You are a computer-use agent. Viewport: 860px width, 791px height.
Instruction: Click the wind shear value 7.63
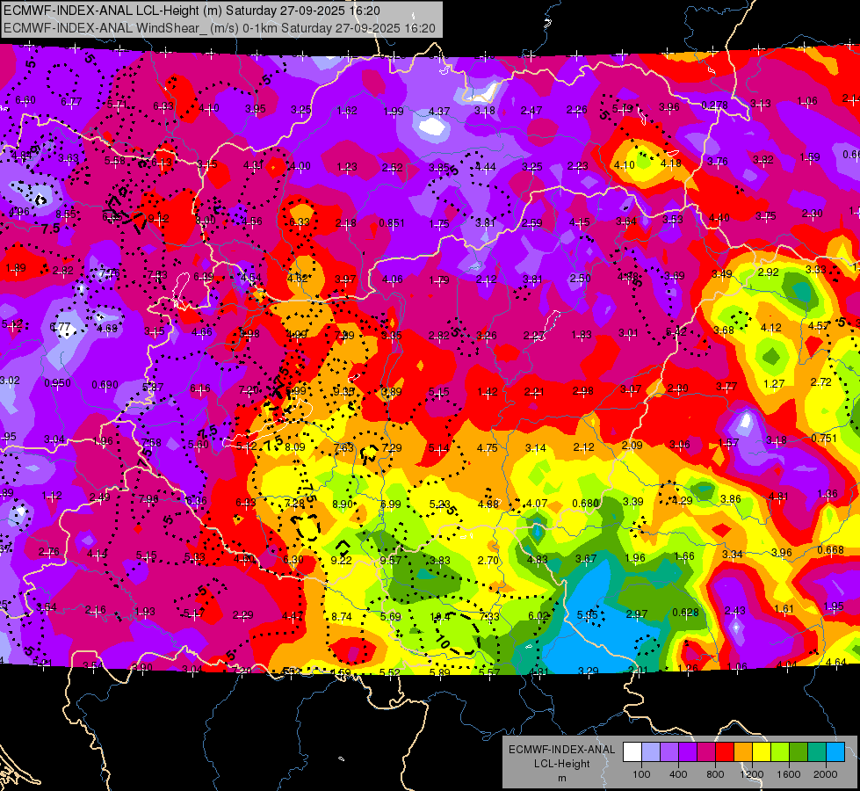pos(343,448)
